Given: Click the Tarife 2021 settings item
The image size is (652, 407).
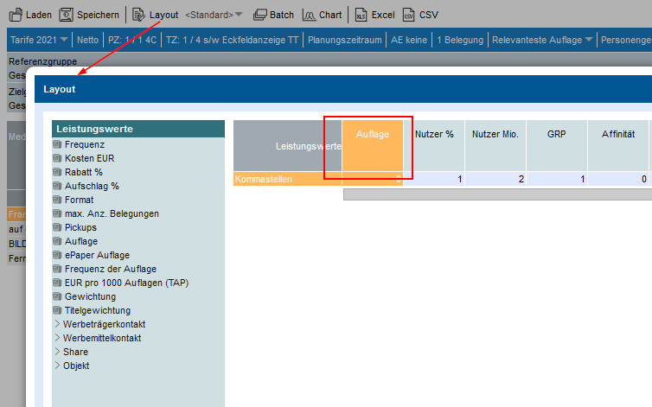Looking at the screenshot, I should tap(32, 40).
